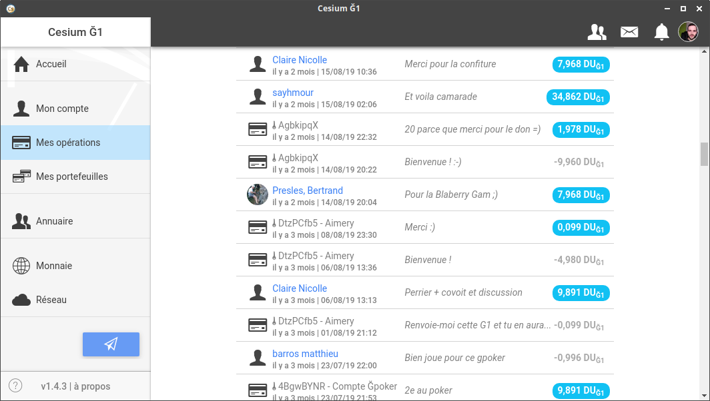Click the person icon beside sayhmour
710x401 pixels.
click(x=258, y=97)
